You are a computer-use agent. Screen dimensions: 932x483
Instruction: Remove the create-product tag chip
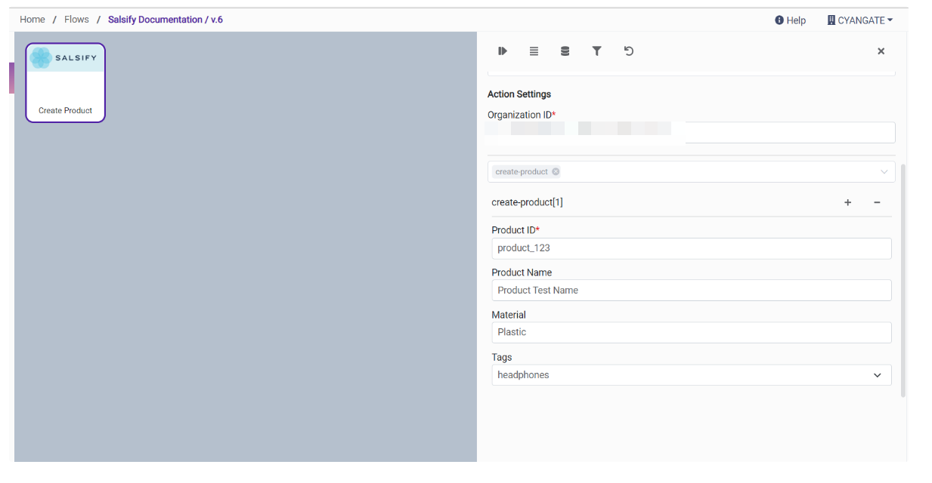(x=556, y=172)
